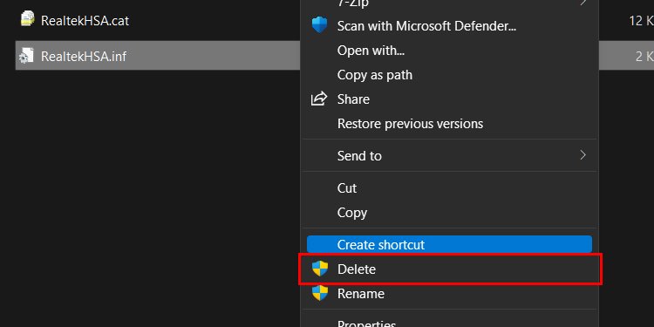Choose Scan with Microsoft Defender

pyautogui.click(x=450, y=26)
